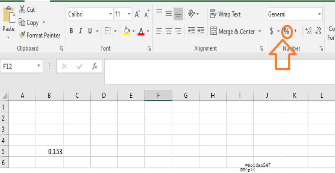Open the General number format dropdown
Viewport: 335px width, 173px height.
[319, 14]
